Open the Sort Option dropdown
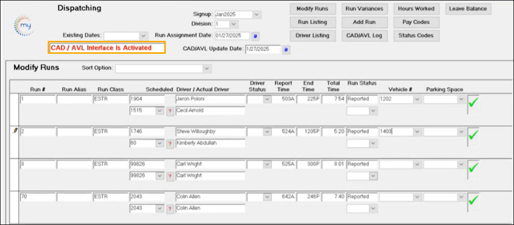Viewport: 514px width, 225px height. pos(207,68)
